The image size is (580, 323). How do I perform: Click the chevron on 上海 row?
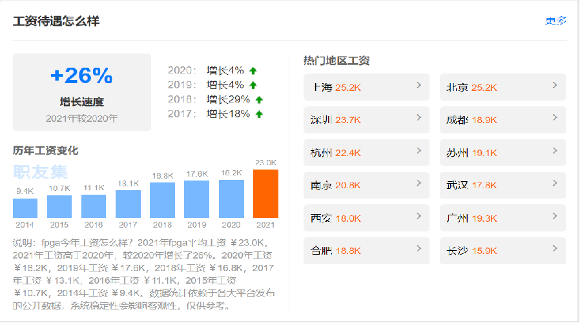point(419,85)
